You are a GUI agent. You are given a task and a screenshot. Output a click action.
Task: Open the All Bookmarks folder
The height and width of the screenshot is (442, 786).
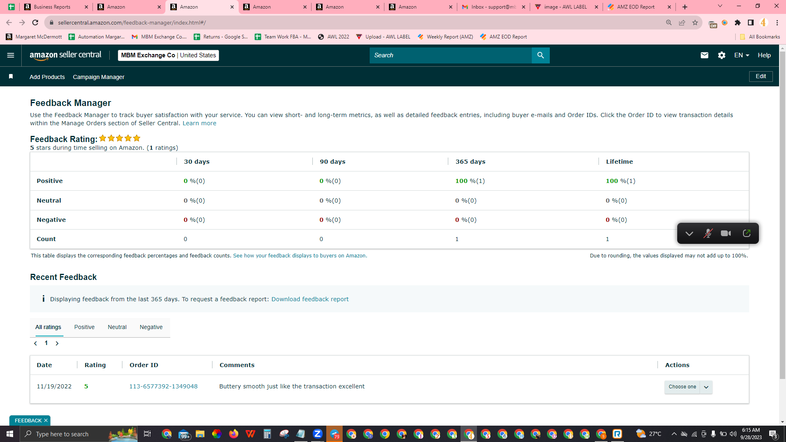tap(760, 37)
